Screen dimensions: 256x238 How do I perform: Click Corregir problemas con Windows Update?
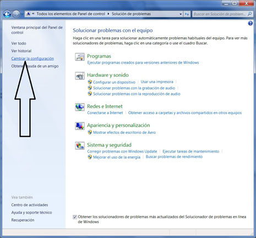(x=122, y=151)
